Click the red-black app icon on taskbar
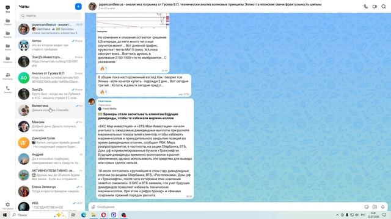 pos(123,215)
